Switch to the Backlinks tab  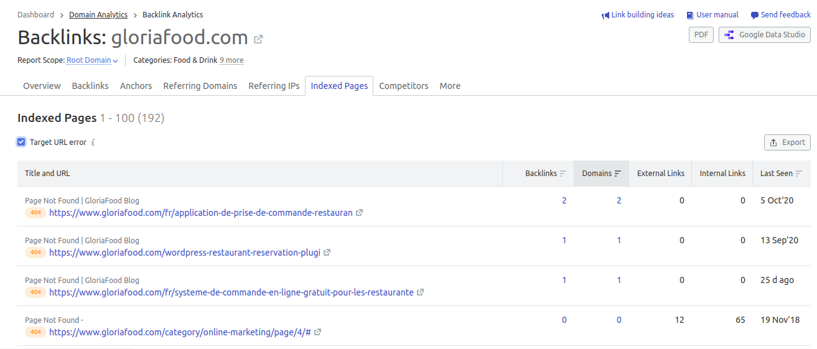click(x=90, y=86)
